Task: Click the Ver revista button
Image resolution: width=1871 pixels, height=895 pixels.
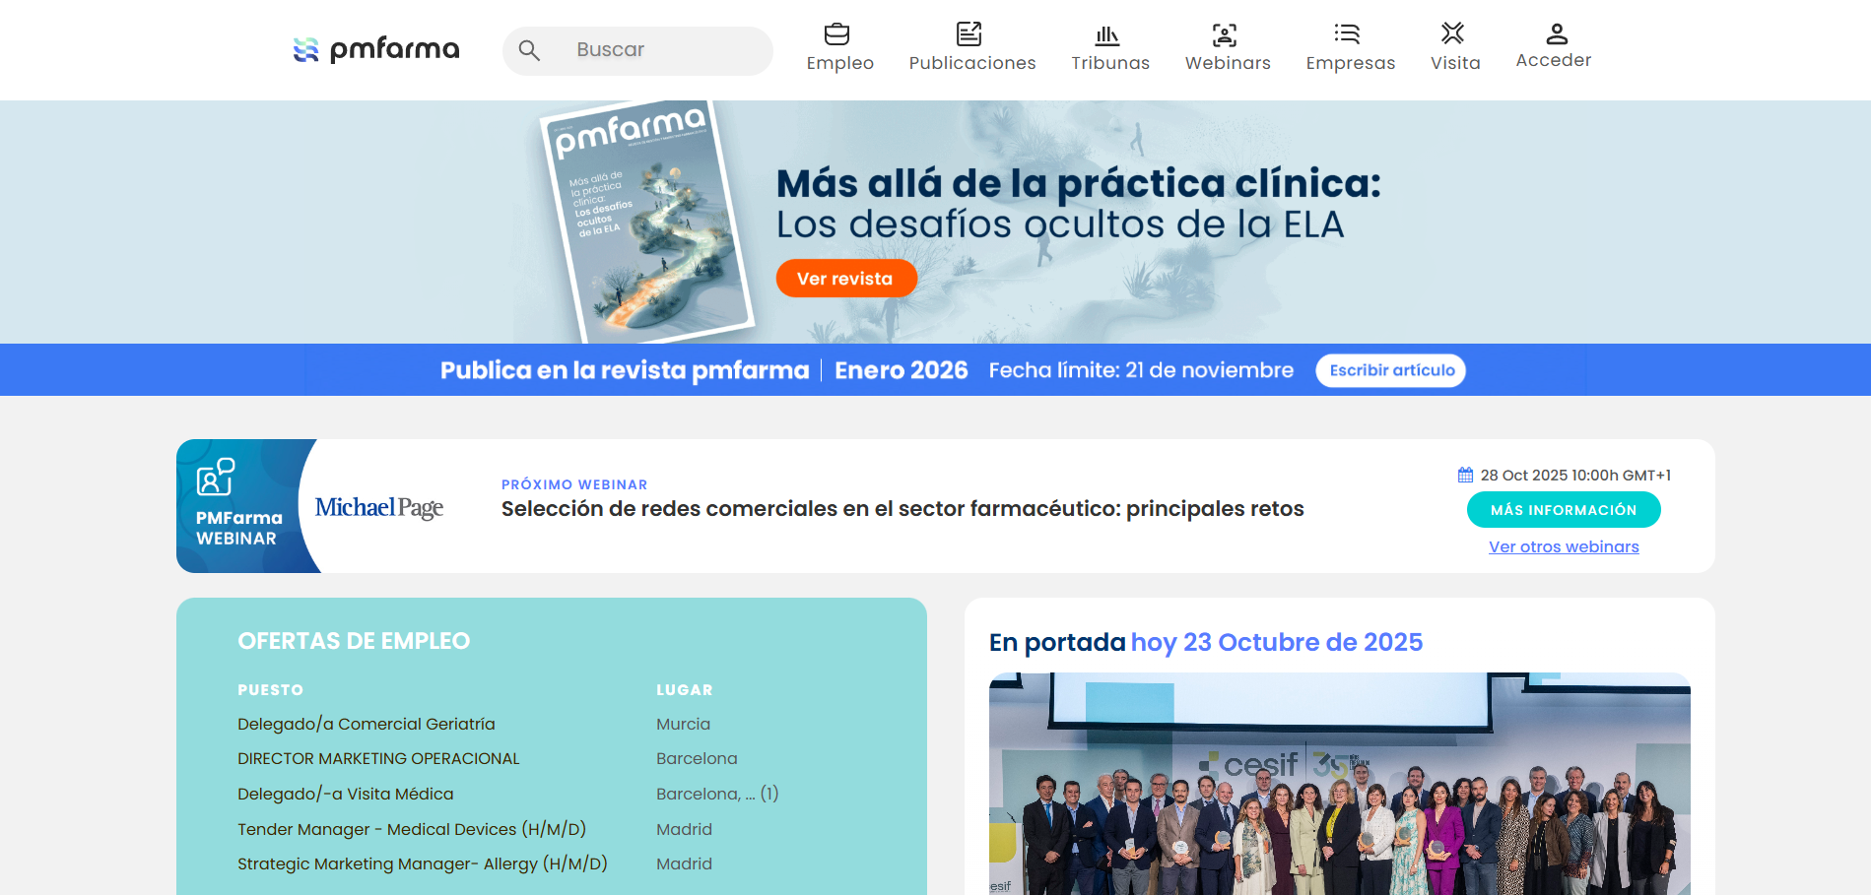Action: coord(845,278)
